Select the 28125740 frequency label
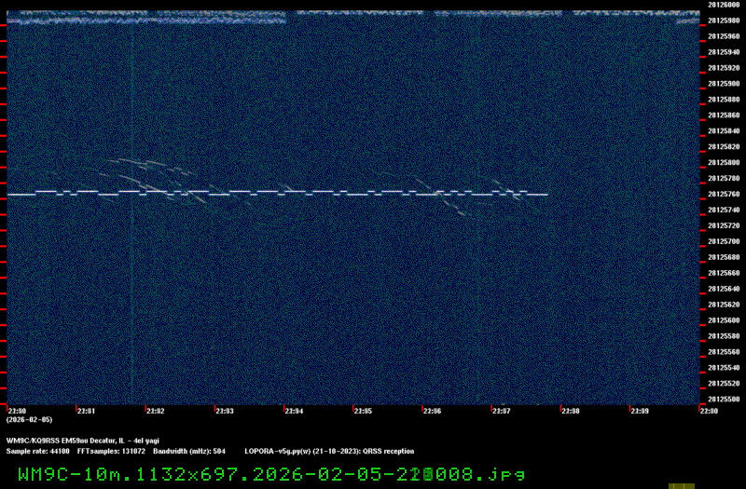The width and height of the screenshot is (746, 489). 724,210
